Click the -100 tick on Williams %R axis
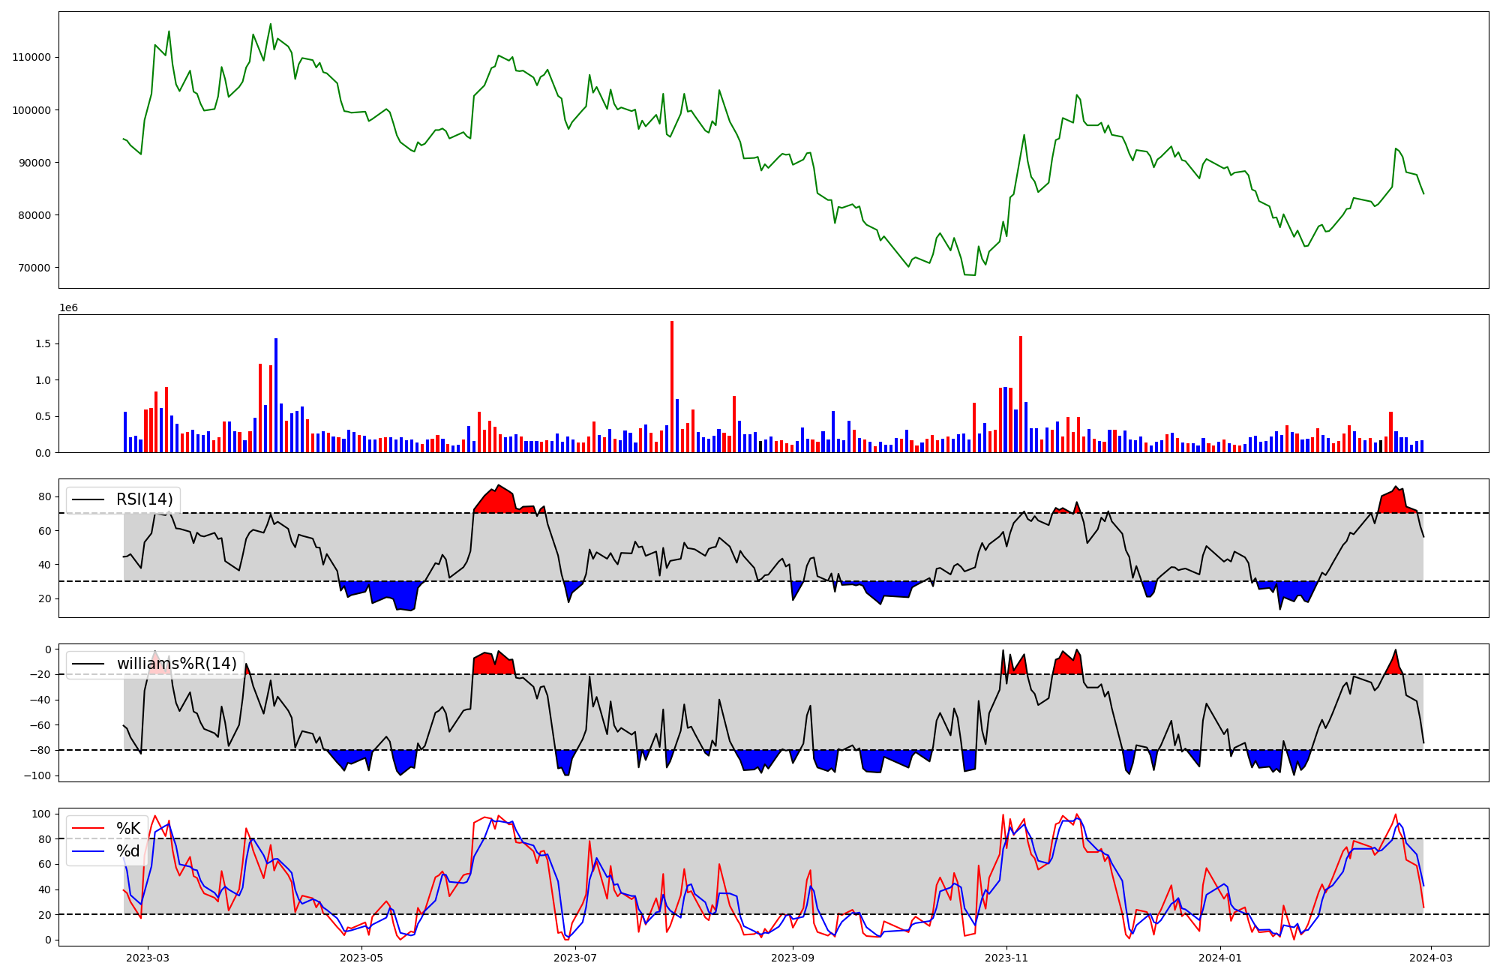The width and height of the screenshot is (1500, 975). pos(36,775)
